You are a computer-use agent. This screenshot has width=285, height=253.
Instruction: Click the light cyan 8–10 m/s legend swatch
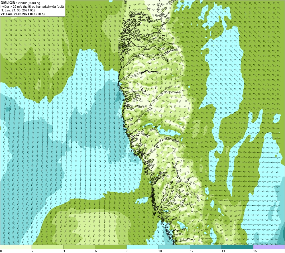coord(142,247)
